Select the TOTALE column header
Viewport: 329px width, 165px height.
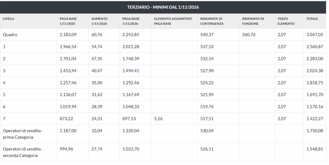(x=312, y=19)
